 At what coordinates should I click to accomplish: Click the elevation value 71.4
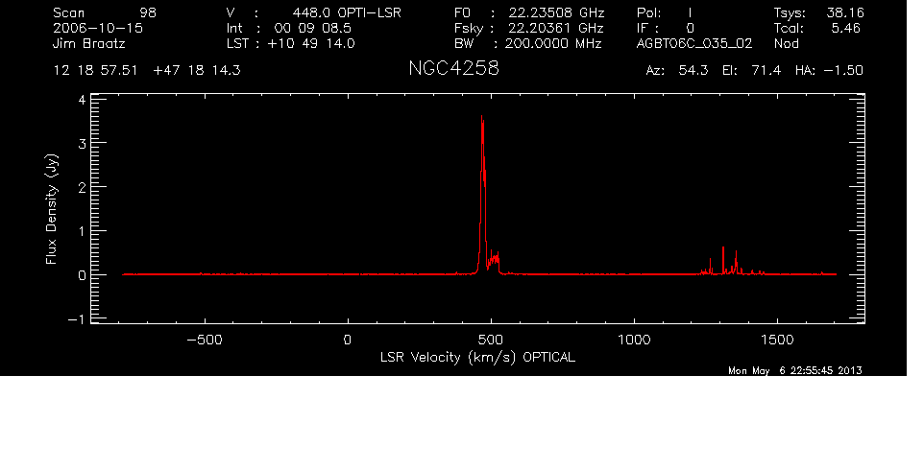[766, 71]
